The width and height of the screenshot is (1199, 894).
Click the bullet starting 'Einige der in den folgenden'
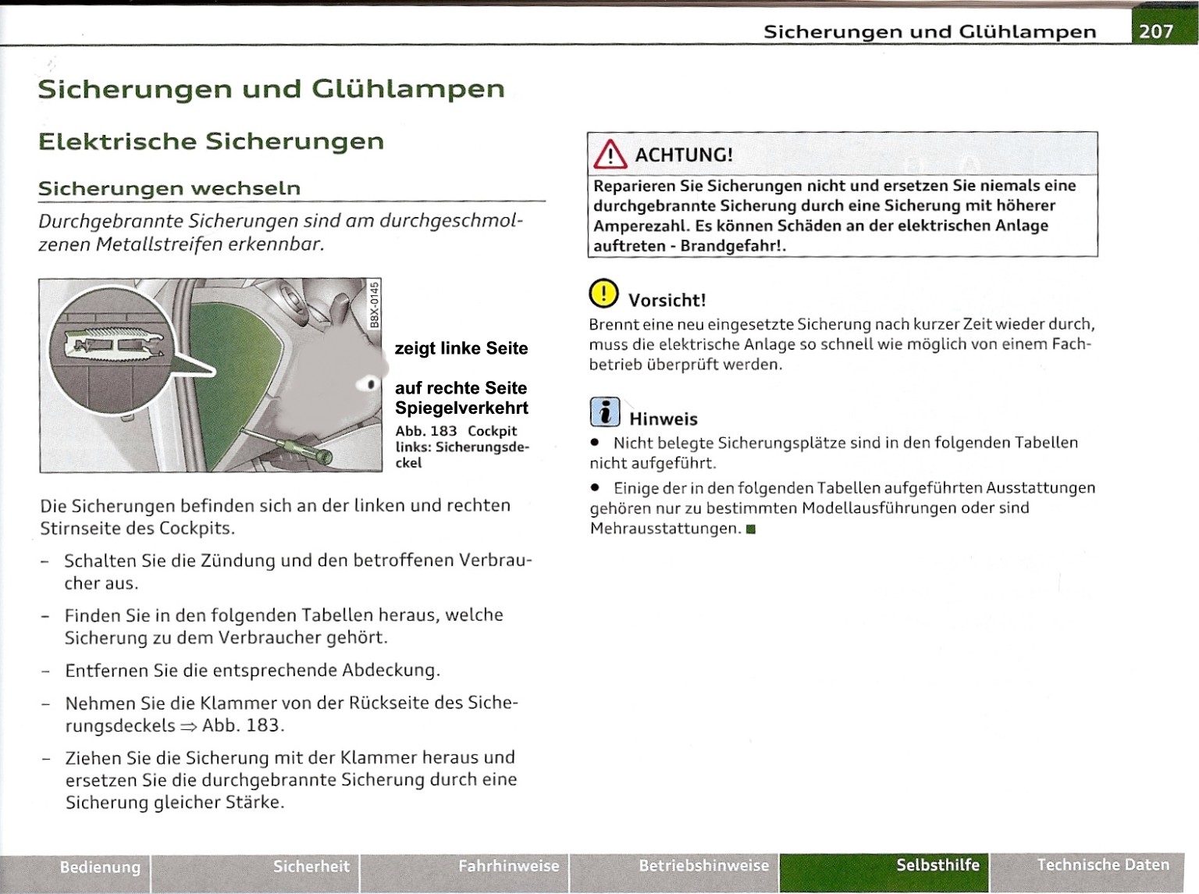tap(842, 508)
